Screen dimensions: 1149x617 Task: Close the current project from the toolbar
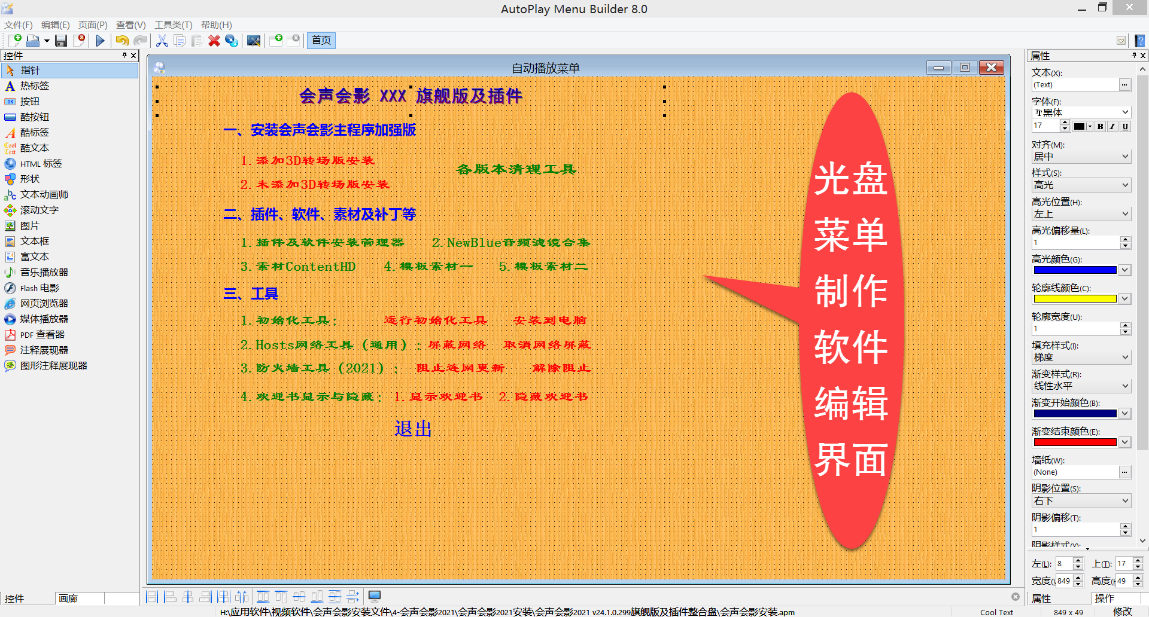[x=79, y=41]
